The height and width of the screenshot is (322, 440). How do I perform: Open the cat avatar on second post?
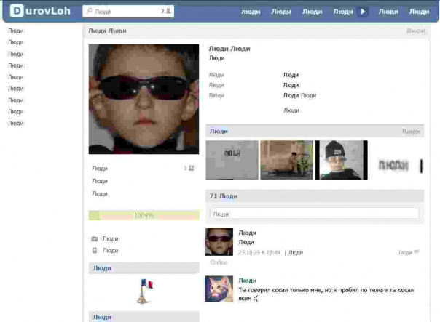click(219, 289)
